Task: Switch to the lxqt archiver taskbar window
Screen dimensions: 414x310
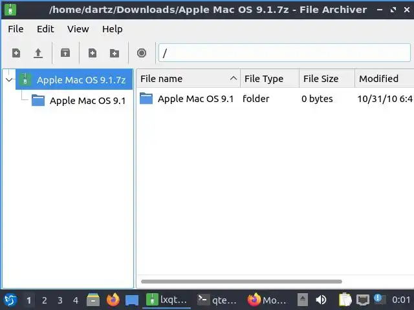Action: point(167,300)
